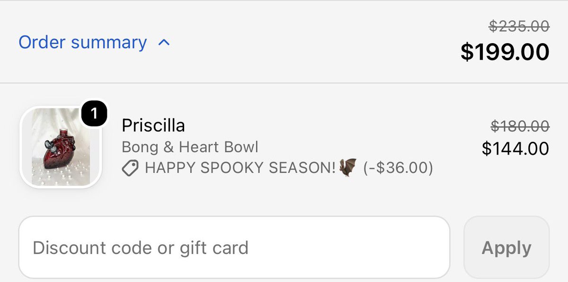Collapse the Order summary chevron arrow
Image resolution: width=568 pixels, height=282 pixels.
click(163, 43)
